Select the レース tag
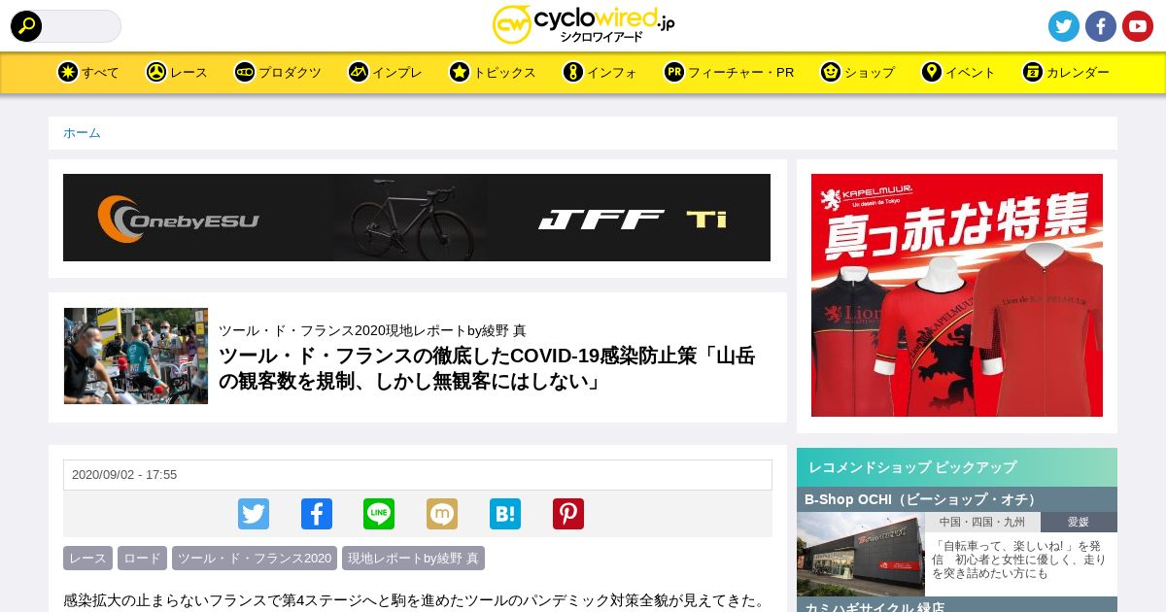The width and height of the screenshot is (1166, 612). tap(87, 559)
